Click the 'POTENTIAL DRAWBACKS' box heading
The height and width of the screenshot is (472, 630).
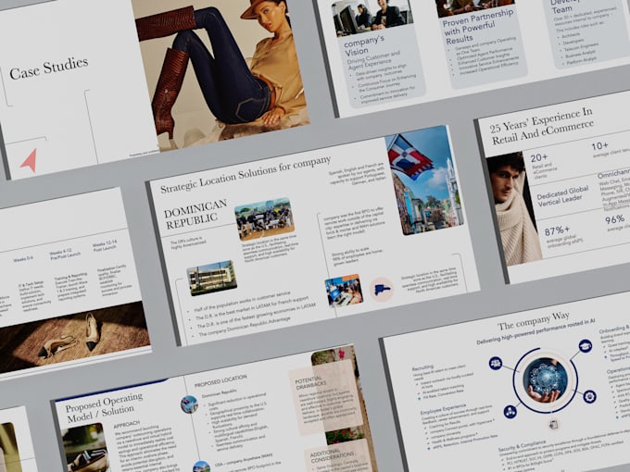[x=309, y=383]
